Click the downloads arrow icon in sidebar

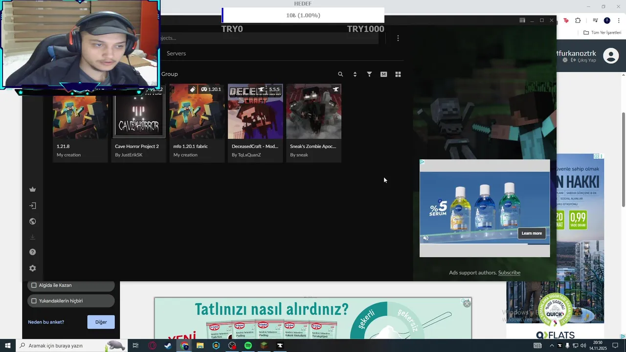click(x=33, y=237)
